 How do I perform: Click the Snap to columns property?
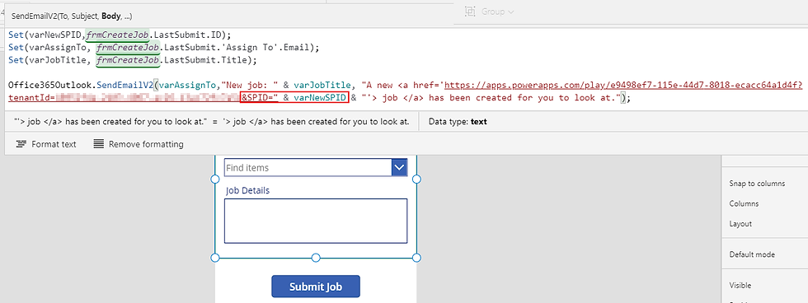click(757, 184)
